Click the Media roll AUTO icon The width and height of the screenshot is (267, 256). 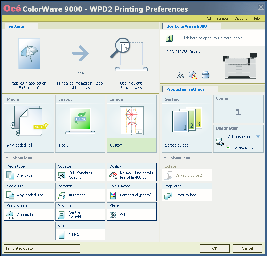click(x=30, y=121)
